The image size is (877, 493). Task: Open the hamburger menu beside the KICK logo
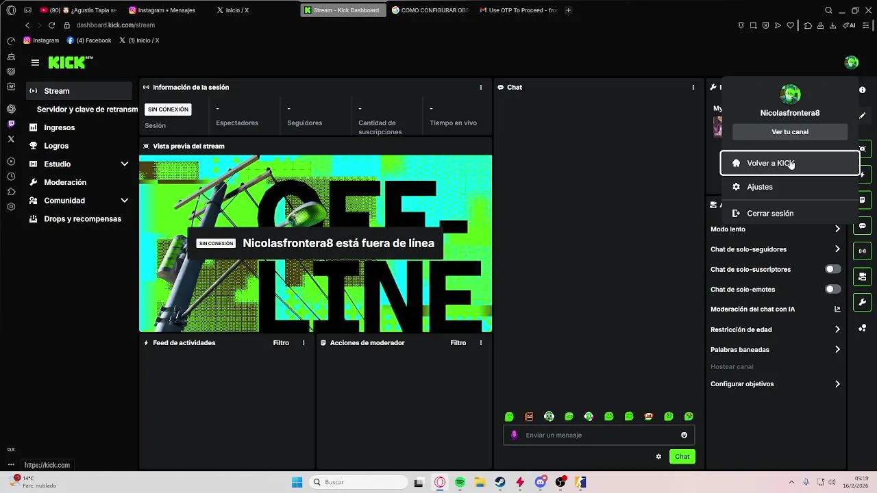click(35, 62)
